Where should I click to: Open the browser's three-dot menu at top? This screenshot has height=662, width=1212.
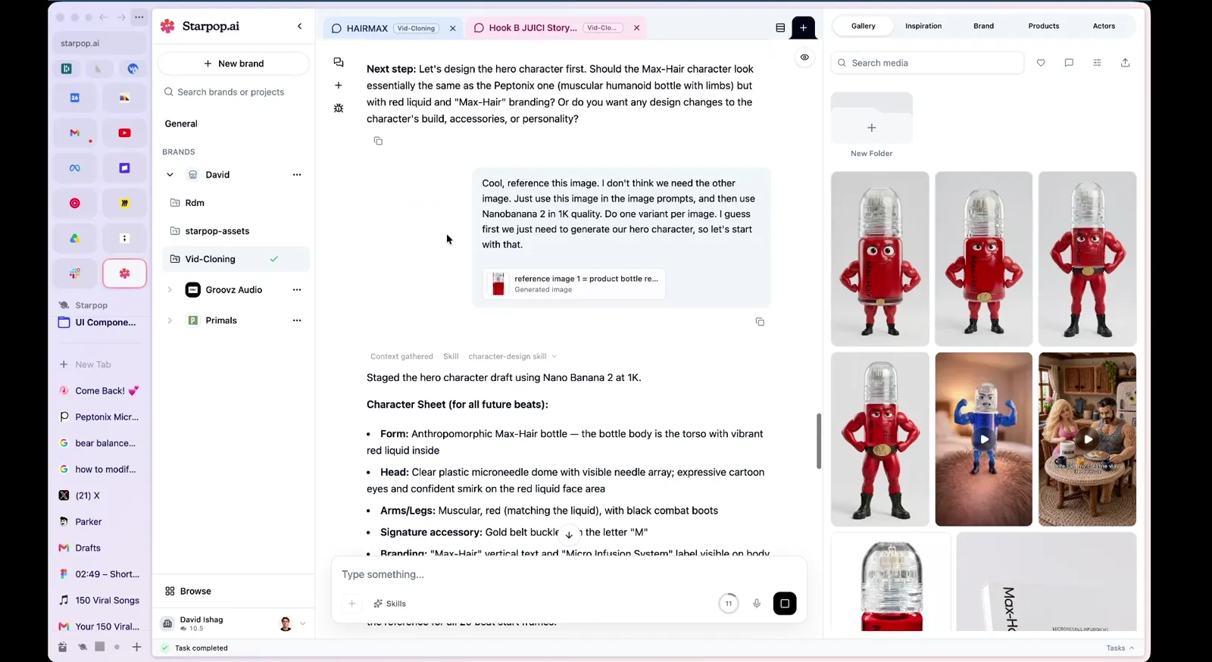coord(139,17)
